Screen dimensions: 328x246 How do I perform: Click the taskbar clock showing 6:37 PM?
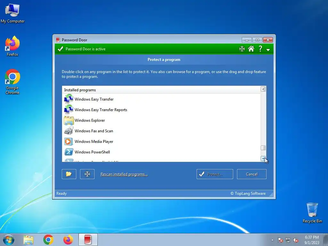(x=312, y=240)
